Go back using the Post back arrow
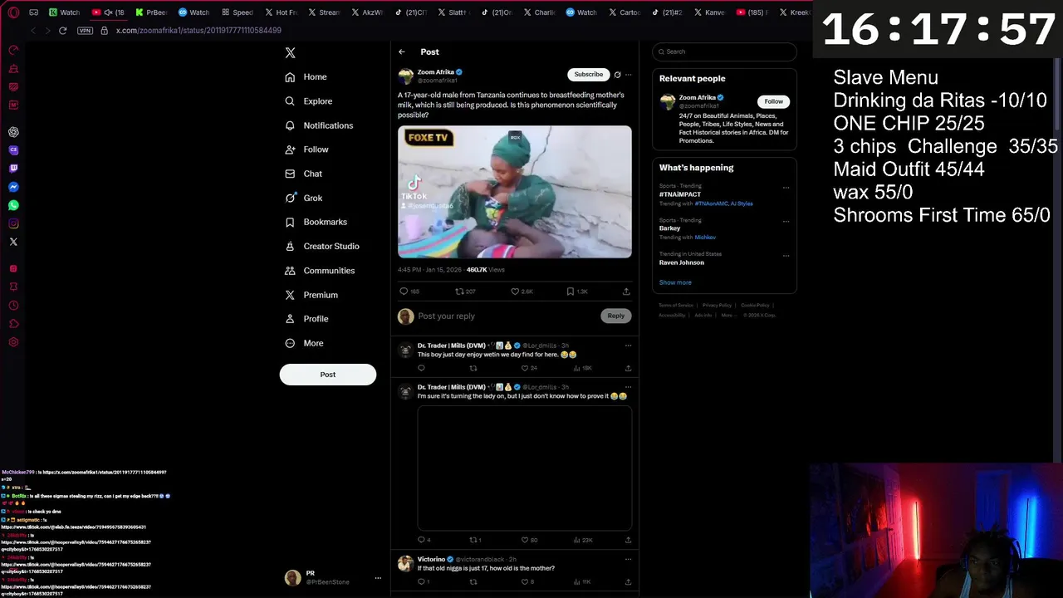Viewport: 1063px width, 598px height. click(402, 51)
